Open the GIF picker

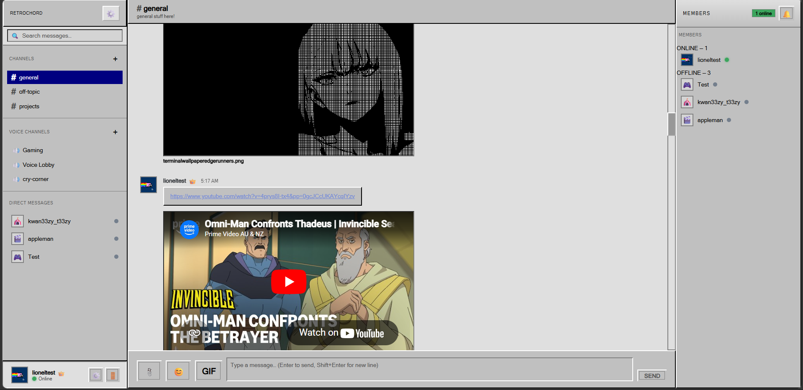point(209,371)
